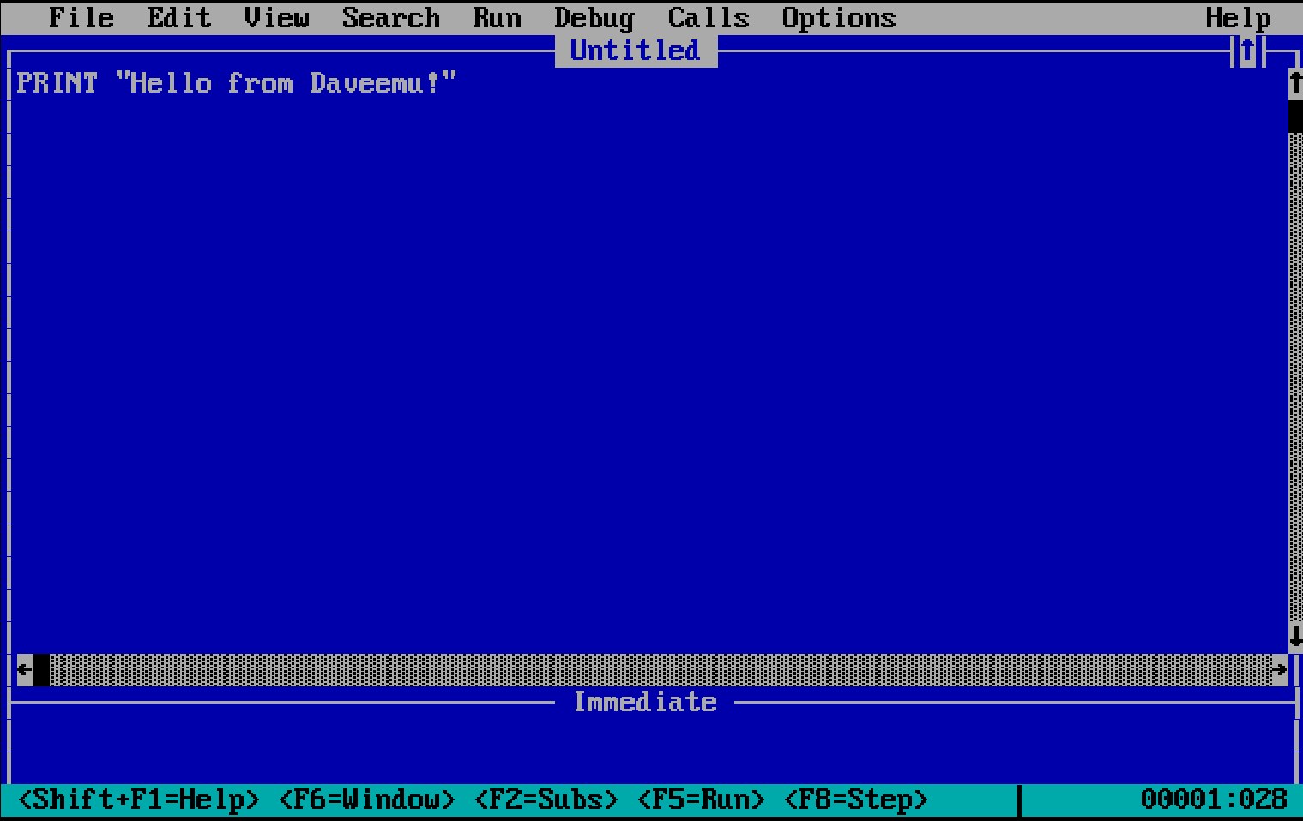Click the F5=Run shortcut in status bar
This screenshot has height=821, width=1303.
[702, 799]
